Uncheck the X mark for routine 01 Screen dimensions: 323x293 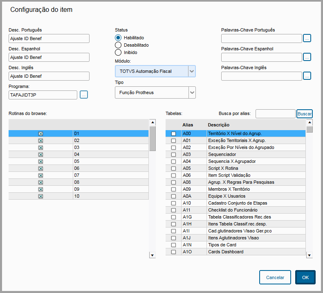[x=40, y=134]
